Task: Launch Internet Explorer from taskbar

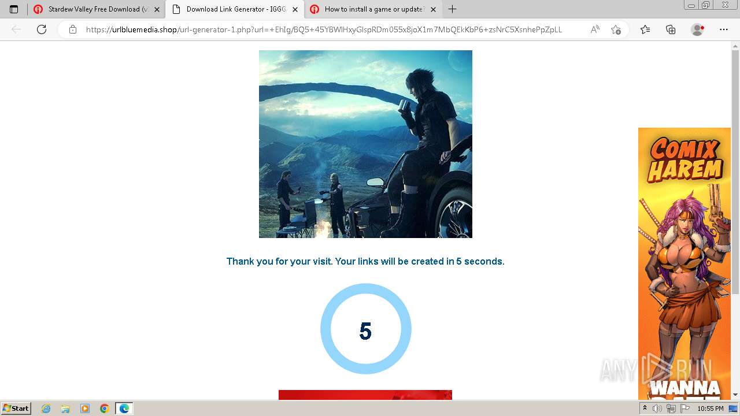Action: point(46,408)
